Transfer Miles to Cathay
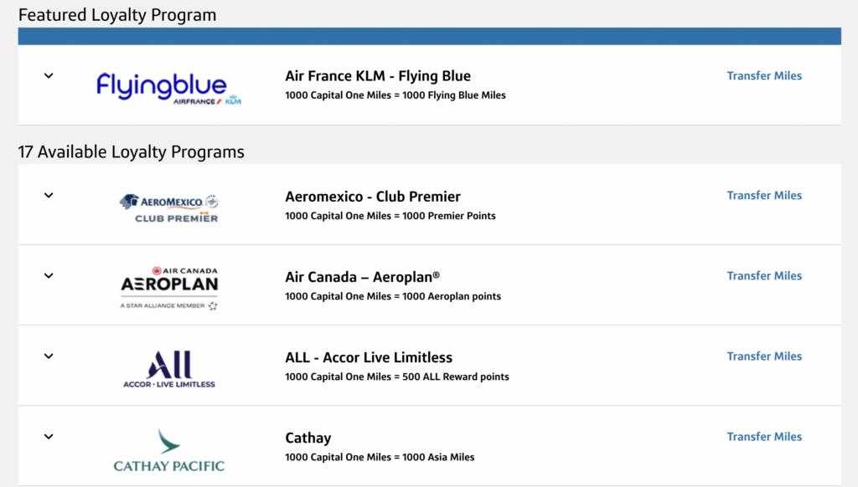This screenshot has width=858, height=487. coord(764,436)
